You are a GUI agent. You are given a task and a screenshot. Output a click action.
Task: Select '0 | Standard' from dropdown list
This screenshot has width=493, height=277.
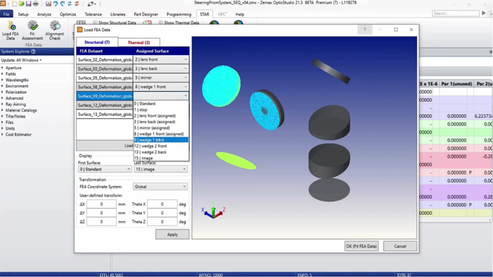coord(161,104)
